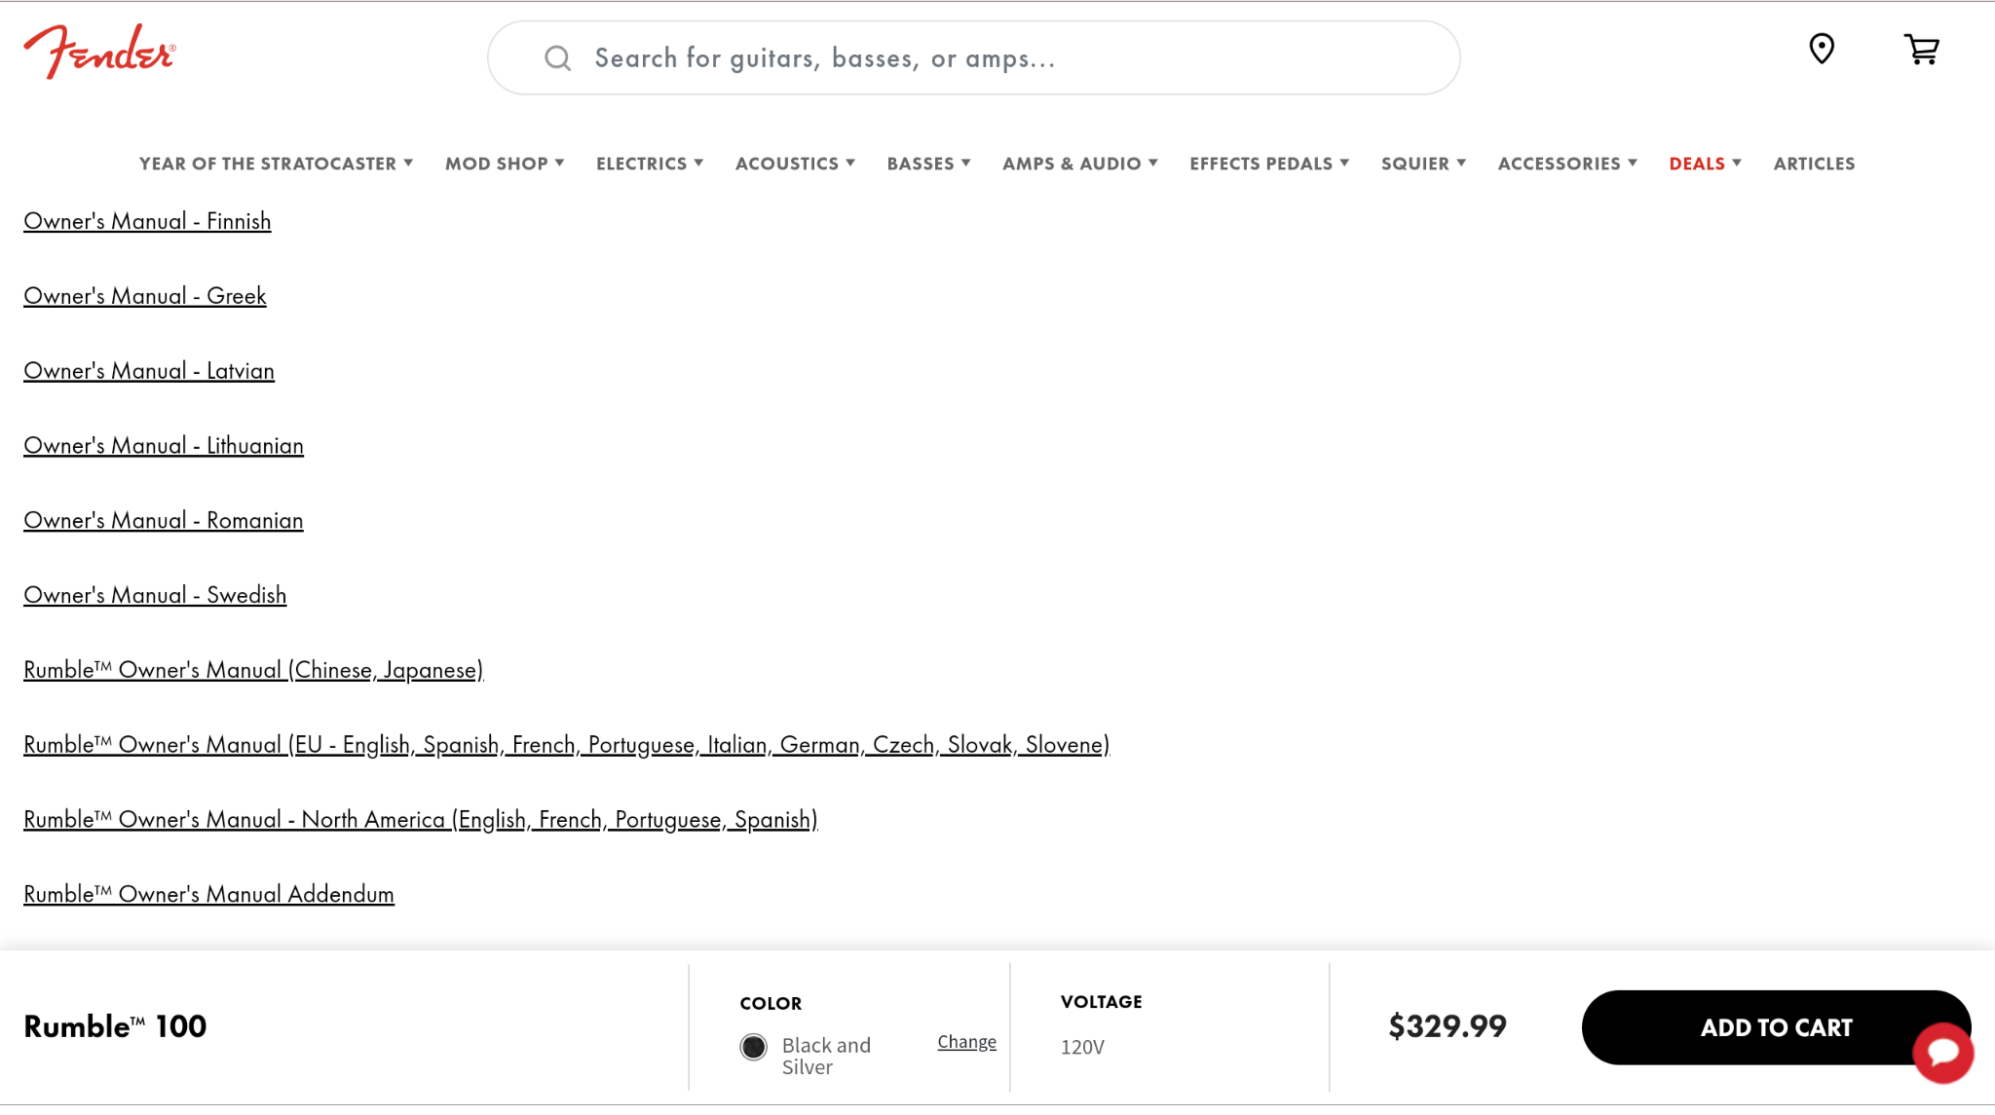This screenshot has width=1995, height=1115.
Task: Expand the Effects Pedals menu
Action: [x=1269, y=164]
